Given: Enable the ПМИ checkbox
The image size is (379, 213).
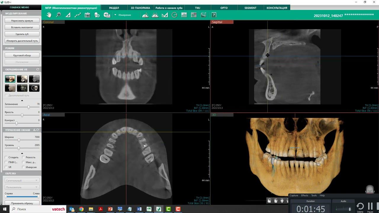Looking at the screenshot, I should (6, 162).
